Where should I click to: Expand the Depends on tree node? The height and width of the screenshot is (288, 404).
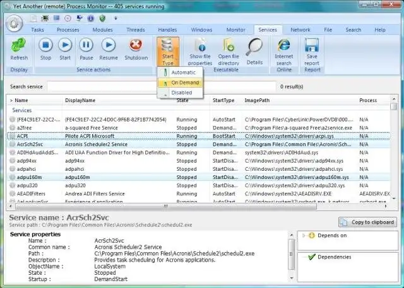(x=304, y=235)
